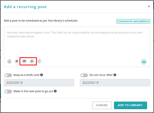Image resolution: width=154 pixels, height=113 pixels.
Task: Click info icon beside Make it the next post
Action: 55,91
